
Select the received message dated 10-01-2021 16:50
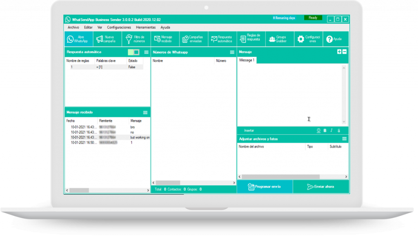point(108,143)
